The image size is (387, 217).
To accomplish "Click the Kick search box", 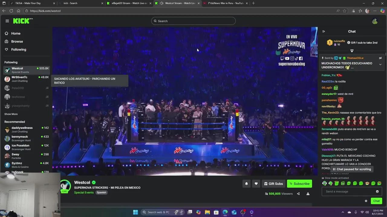I will (x=193, y=21).
